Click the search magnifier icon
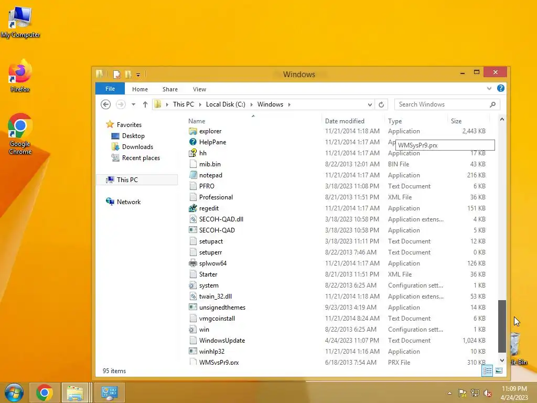Screen dimensions: 537x403 coord(492,104)
